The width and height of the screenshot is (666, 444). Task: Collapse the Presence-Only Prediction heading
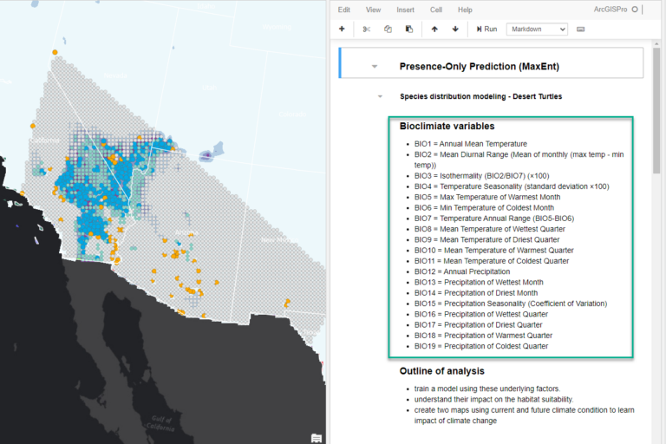click(375, 66)
